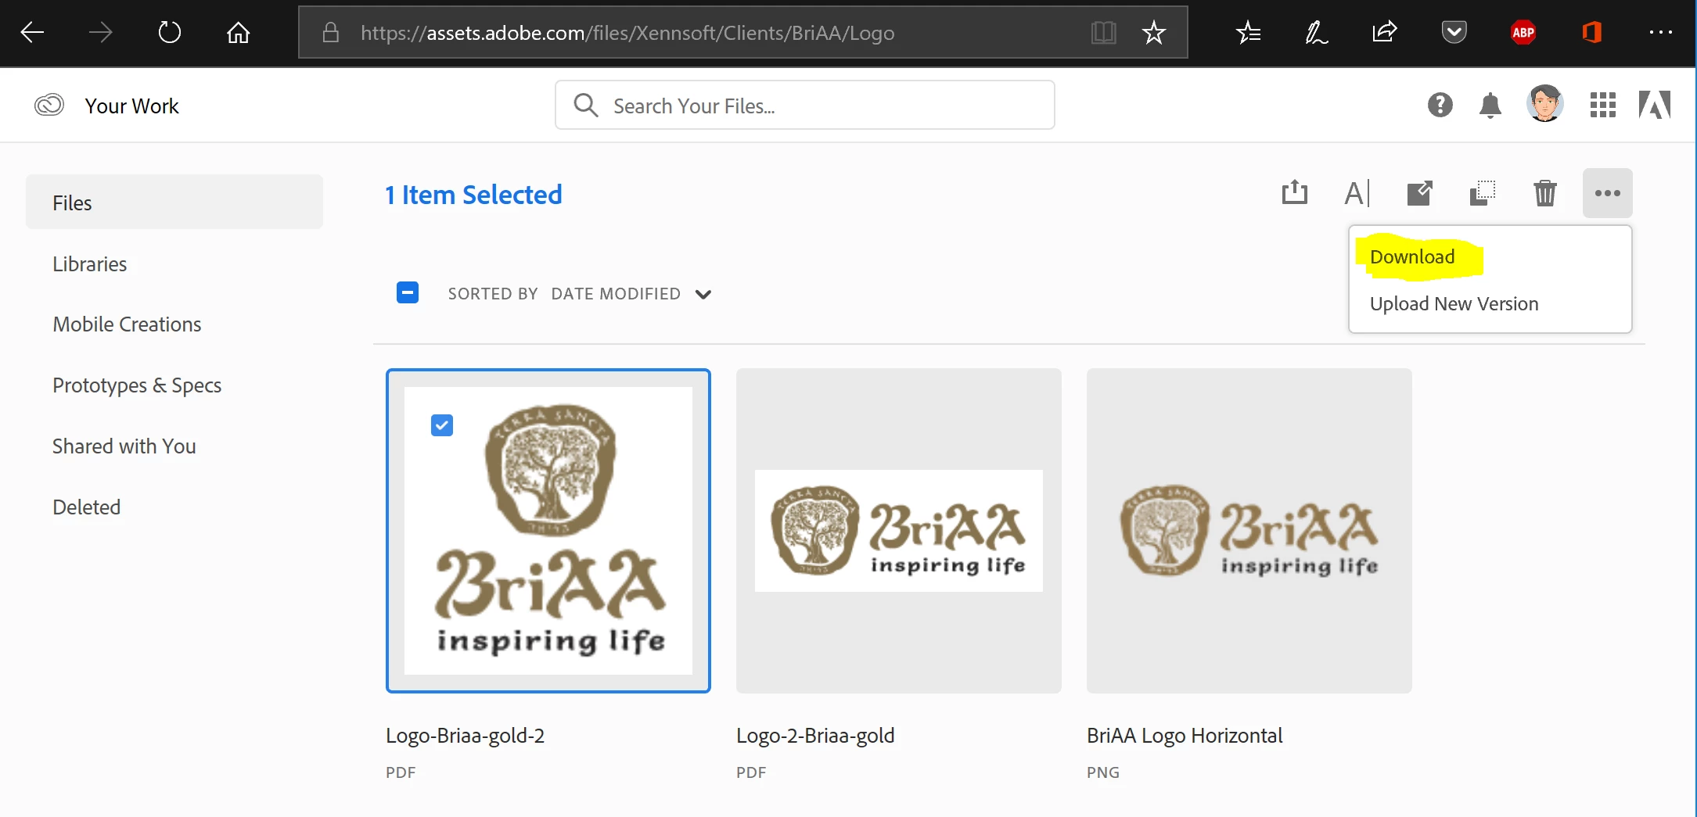Open the Office extension icon

point(1591,32)
